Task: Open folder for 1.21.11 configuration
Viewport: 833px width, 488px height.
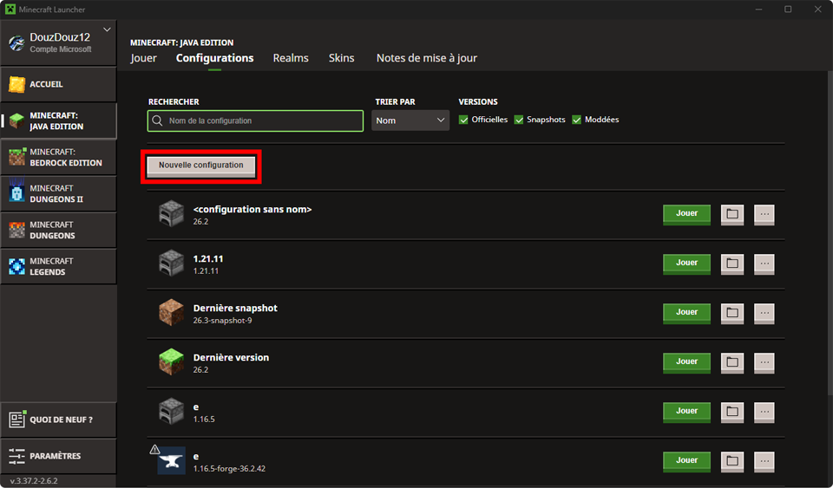Action: click(732, 264)
